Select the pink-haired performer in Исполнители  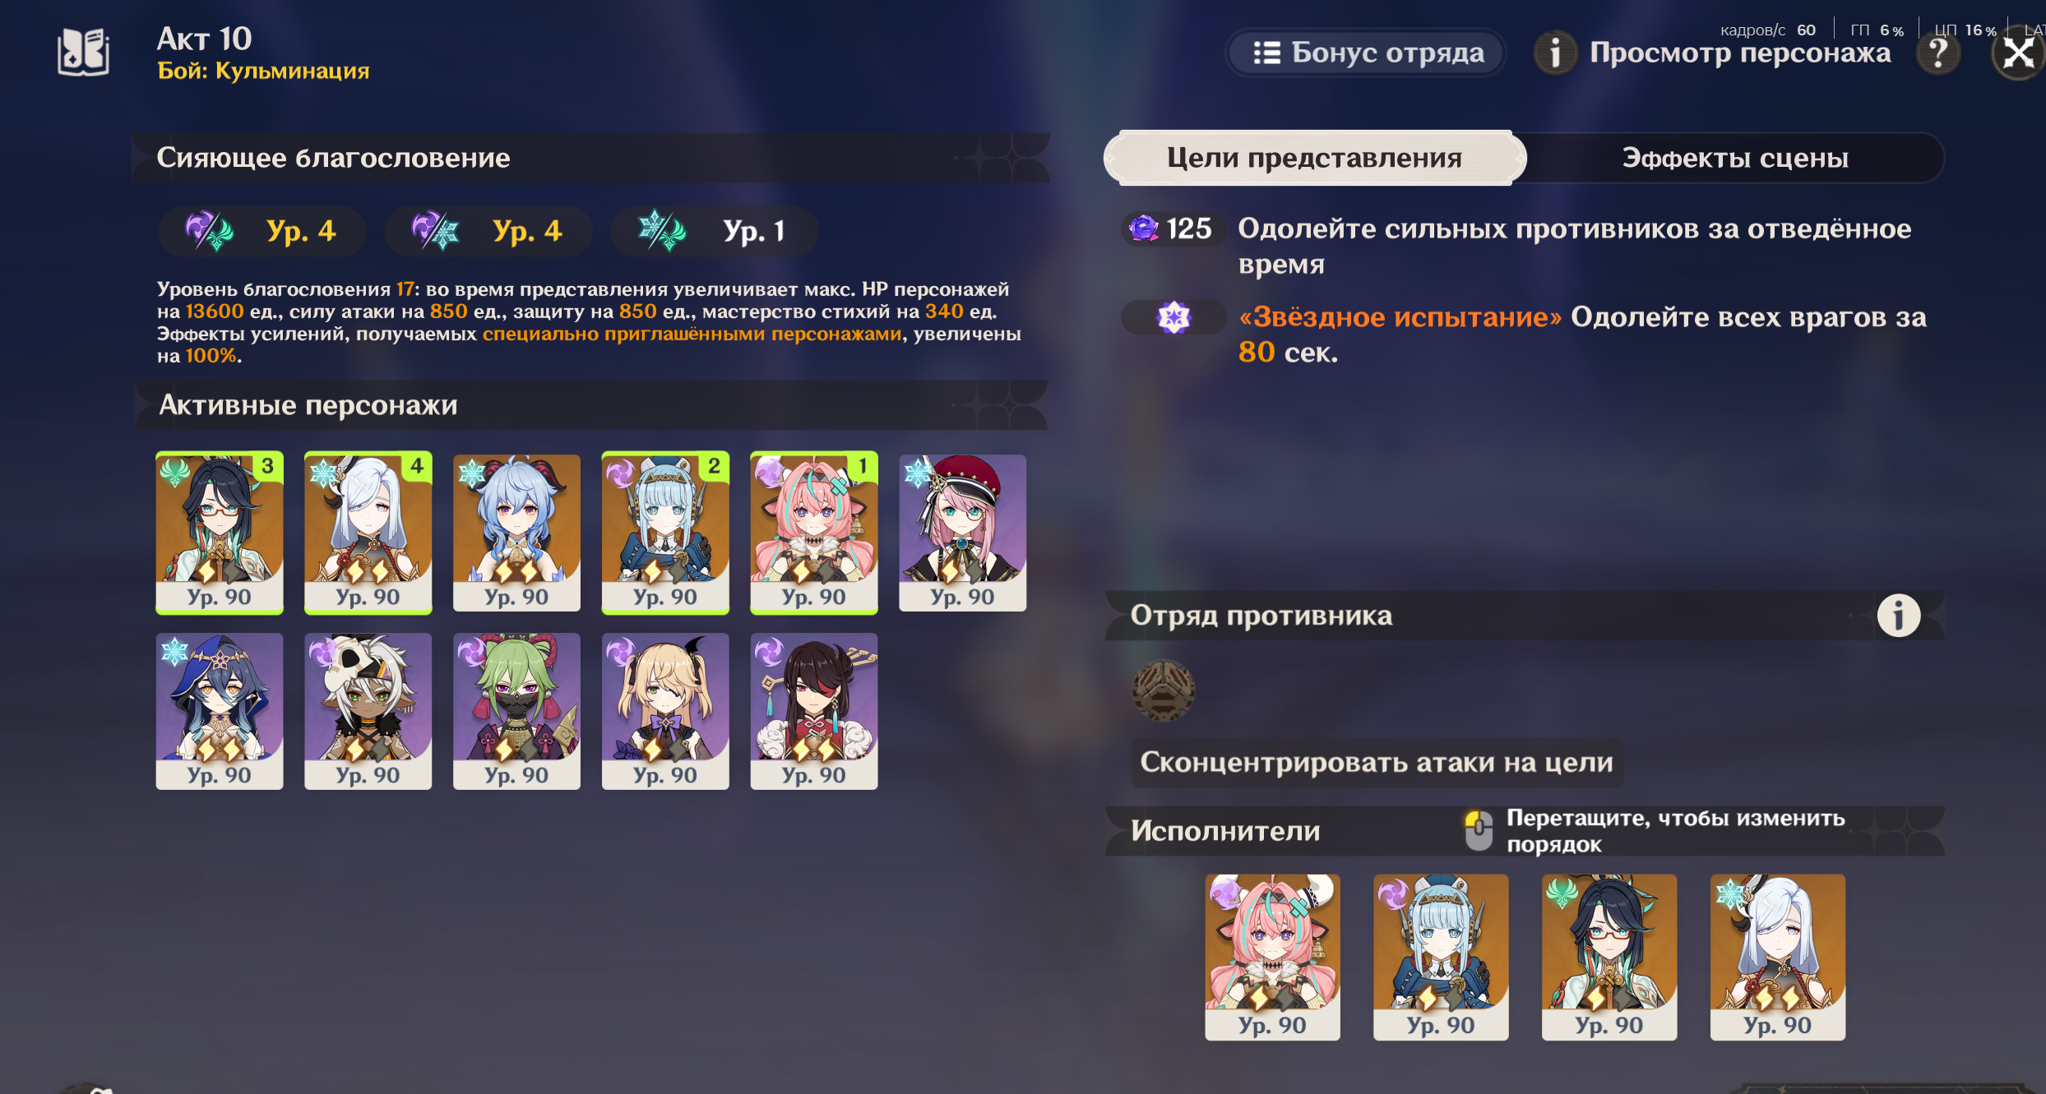point(1272,958)
